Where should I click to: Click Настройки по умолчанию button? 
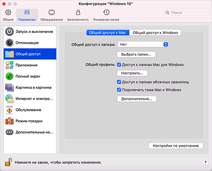pyautogui.click(x=176, y=146)
